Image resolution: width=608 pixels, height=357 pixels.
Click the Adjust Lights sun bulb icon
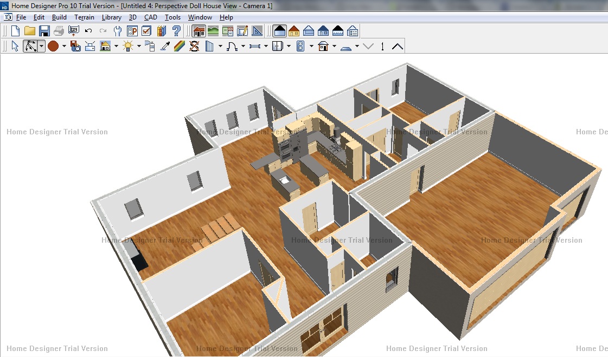pyautogui.click(x=127, y=47)
